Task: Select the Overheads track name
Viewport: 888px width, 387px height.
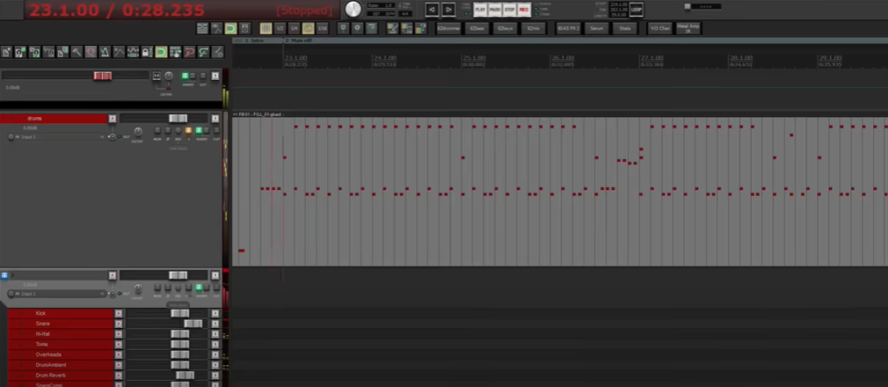Action: click(x=49, y=355)
